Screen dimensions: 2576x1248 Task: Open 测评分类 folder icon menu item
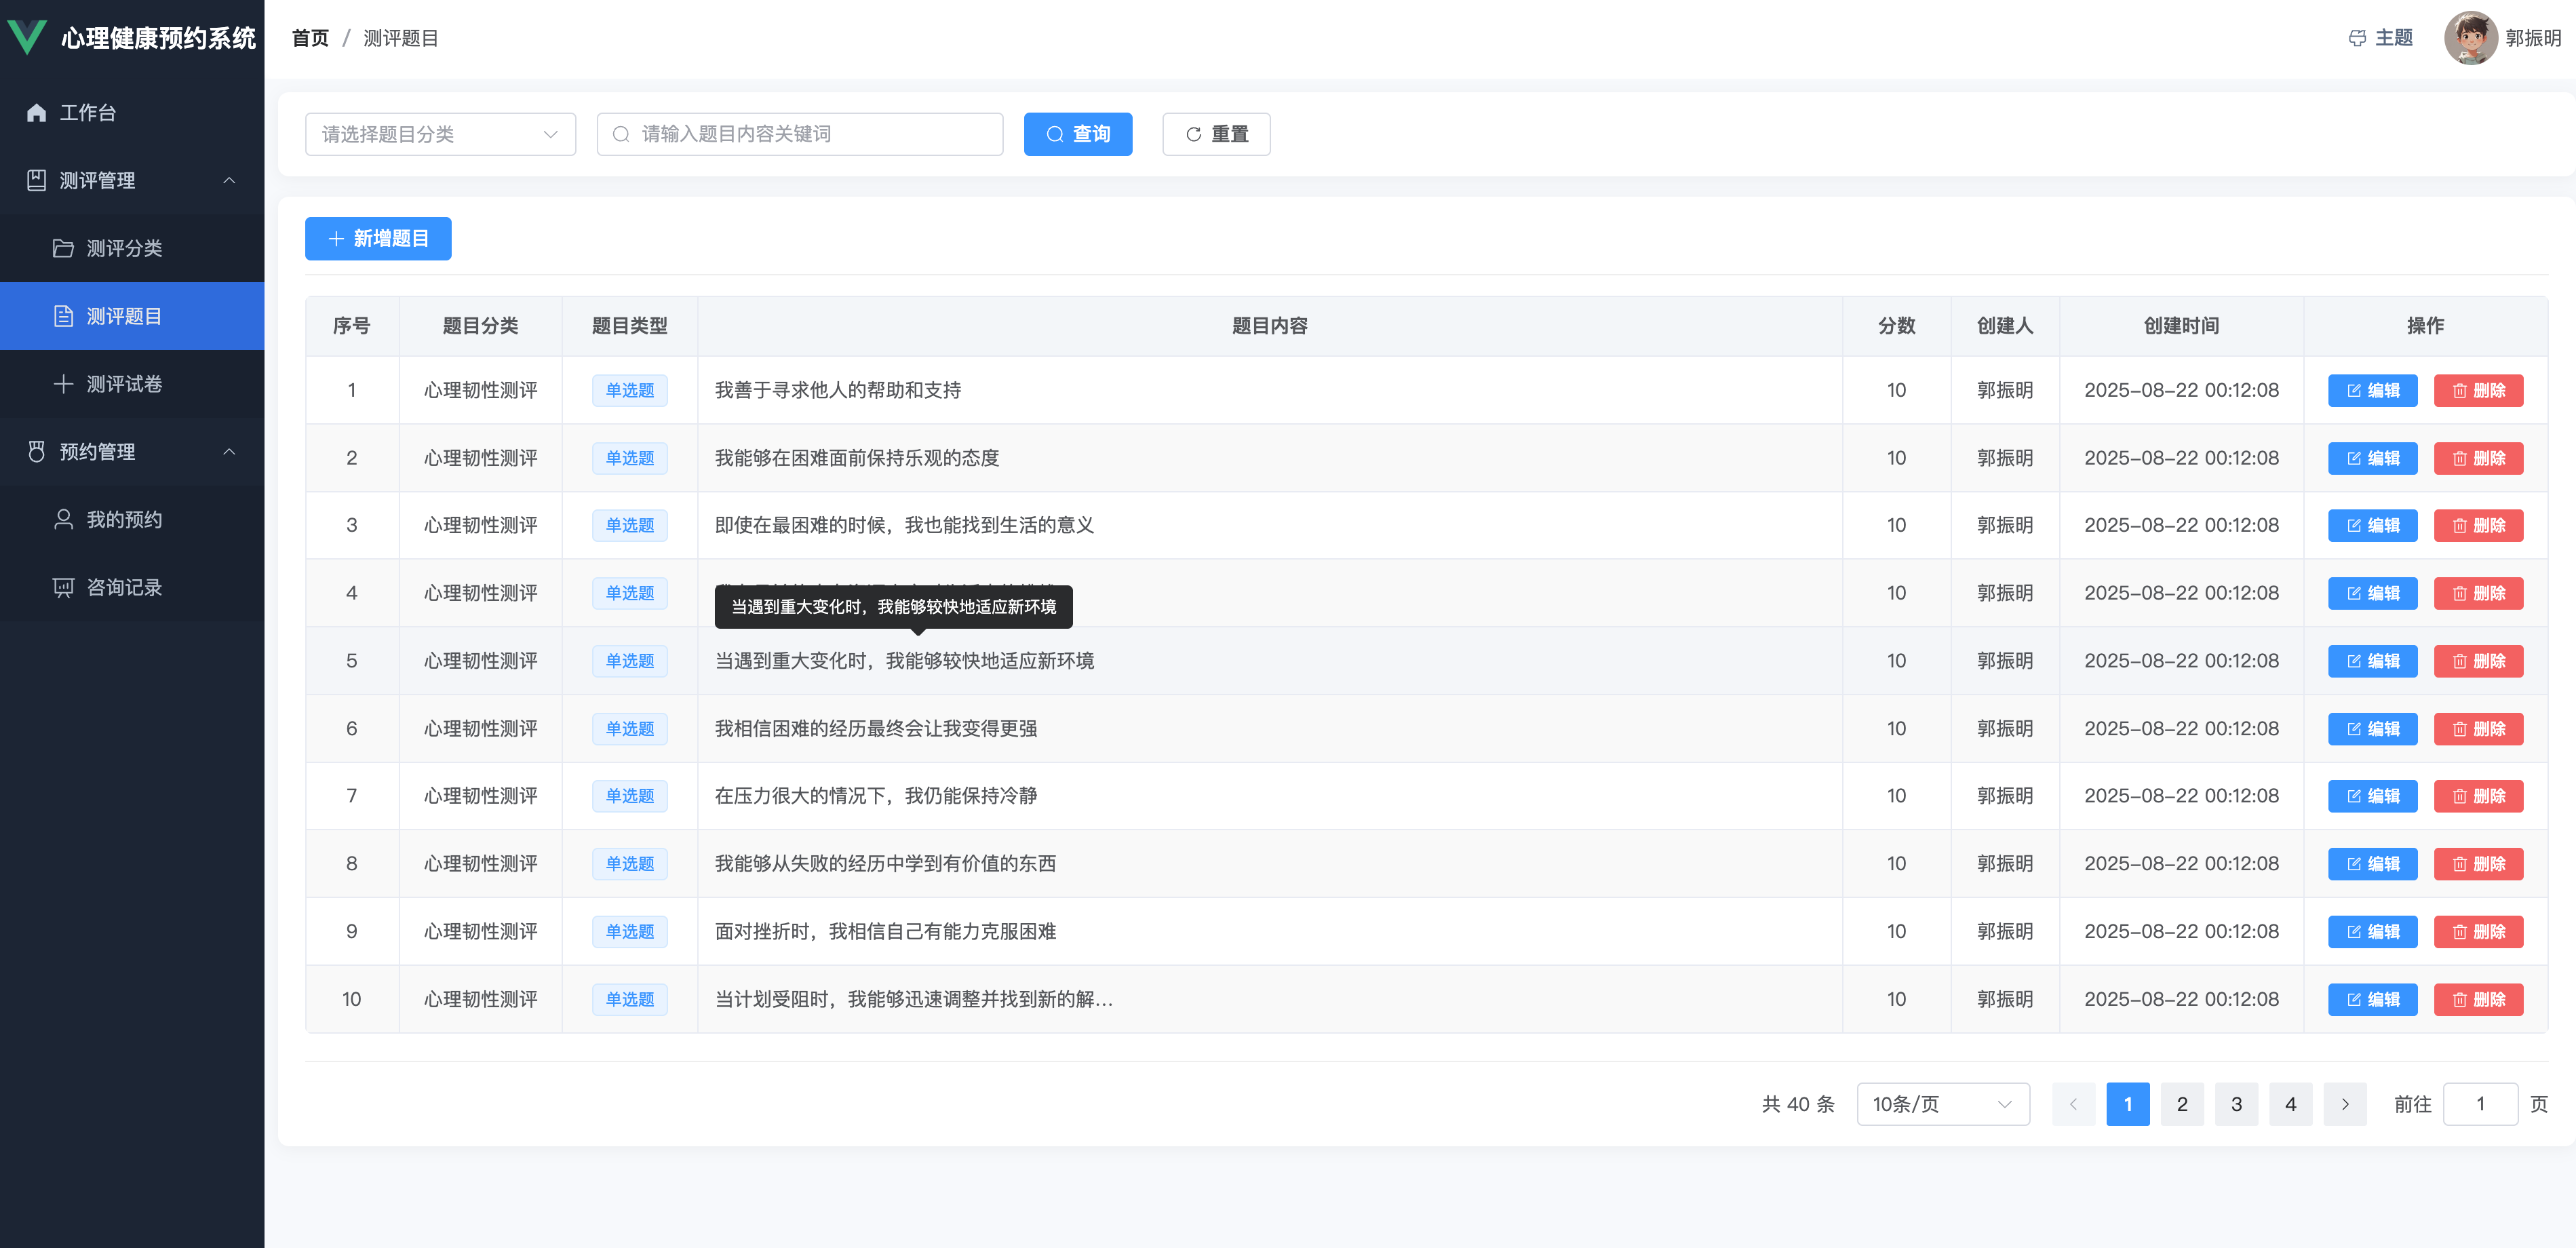pos(63,248)
